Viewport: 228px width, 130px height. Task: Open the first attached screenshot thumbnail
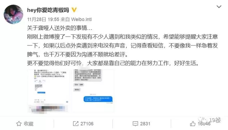(x=49, y=91)
